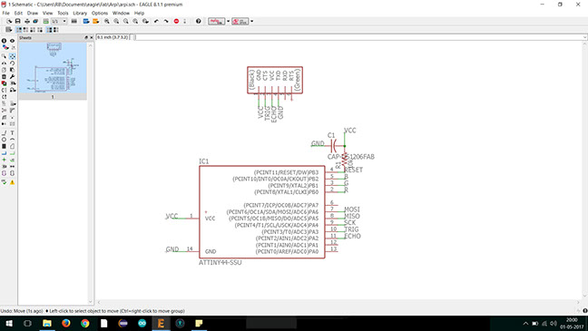Viewport: 588px width, 331px height.
Task: Open the CAM processor icon
Action: [35, 22]
